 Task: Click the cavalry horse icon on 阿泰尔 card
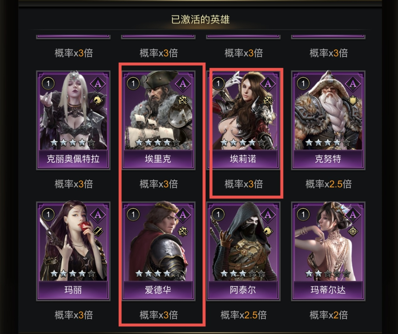click(x=268, y=232)
